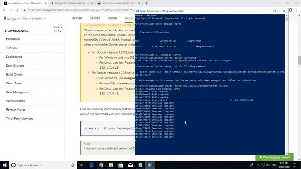Expand the Documentation dropdown
Viewport: 301px width, 169px height.
(x=34, y=18)
